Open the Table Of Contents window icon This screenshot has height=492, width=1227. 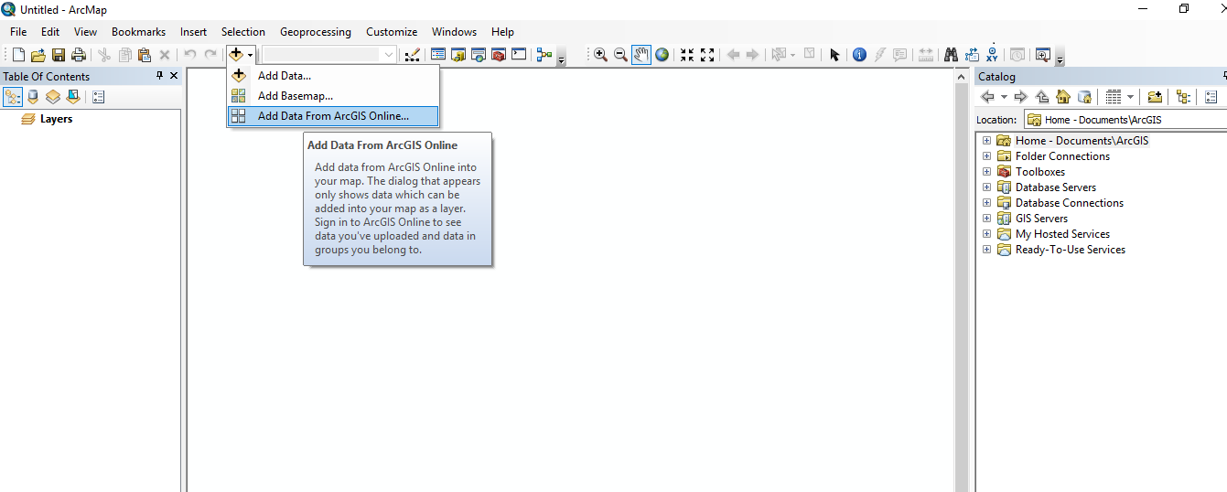[438, 55]
